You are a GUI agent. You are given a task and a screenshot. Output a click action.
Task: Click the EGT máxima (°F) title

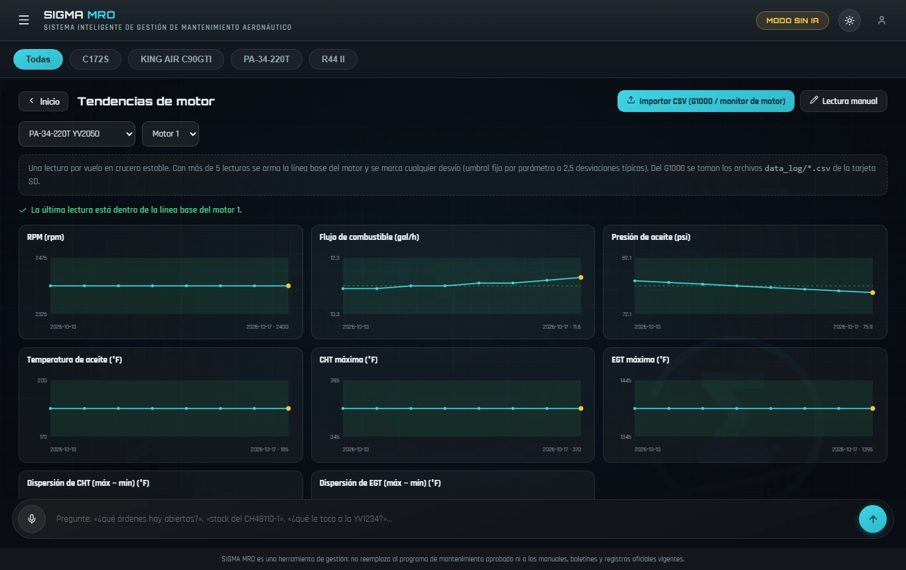pos(640,360)
